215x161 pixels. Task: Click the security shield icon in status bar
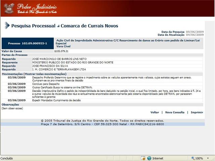143,158
